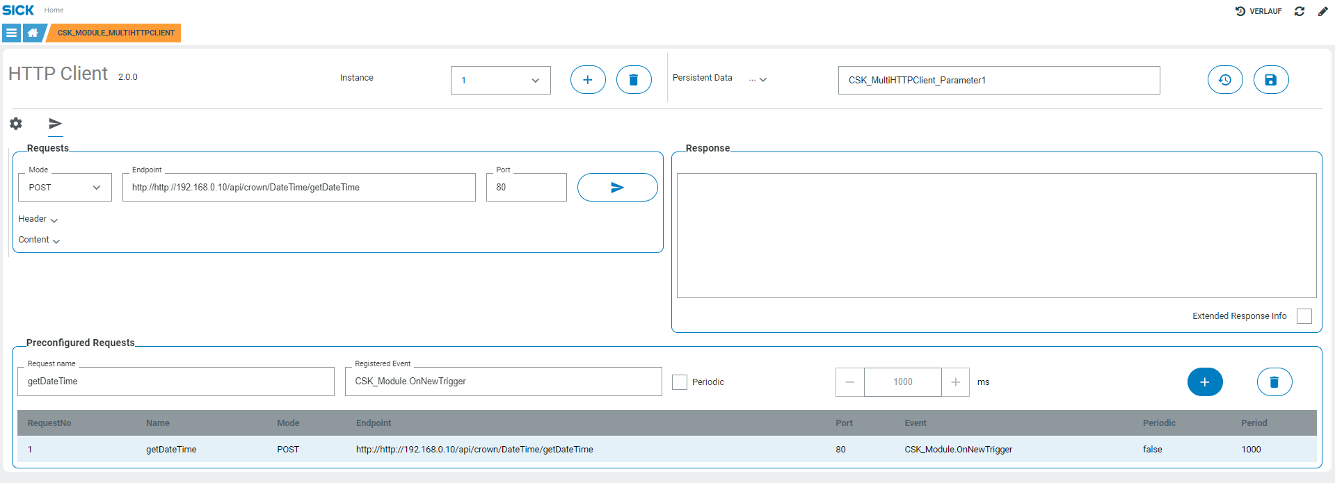Image resolution: width=1335 pixels, height=483 pixels.
Task: Open the Instance number dropdown
Action: pos(500,81)
